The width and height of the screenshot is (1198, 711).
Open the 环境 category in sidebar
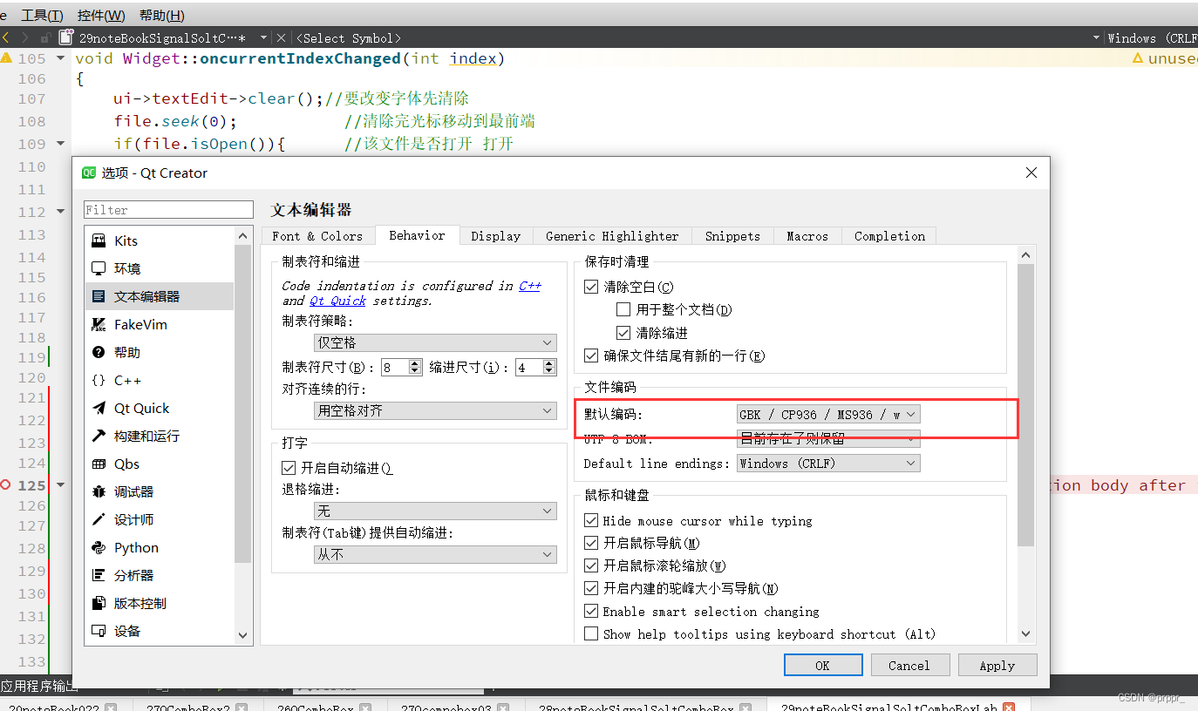(x=160, y=268)
